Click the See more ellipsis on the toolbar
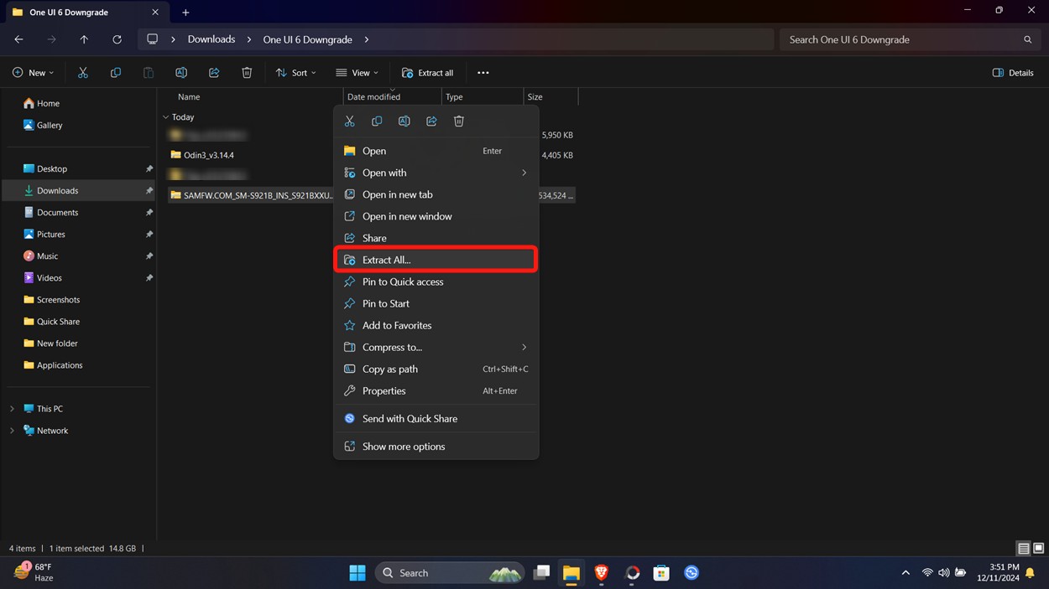The height and width of the screenshot is (589, 1049). click(483, 73)
